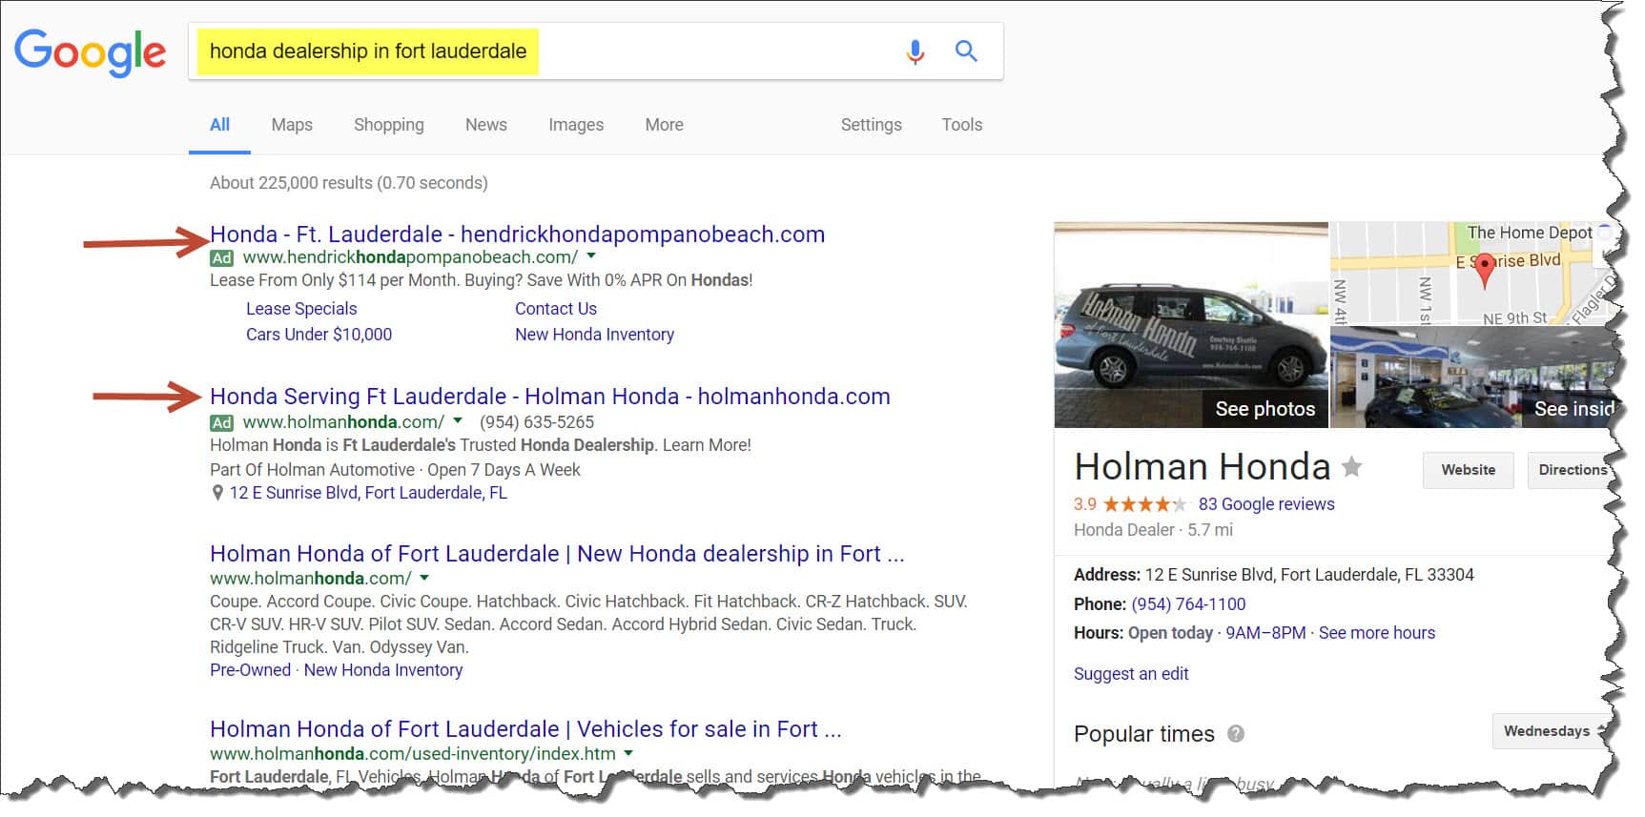Image resolution: width=1645 pixels, height=817 pixels.
Task: Open Honda Serving Ft Lauderdale ad headline
Action: tap(550, 397)
